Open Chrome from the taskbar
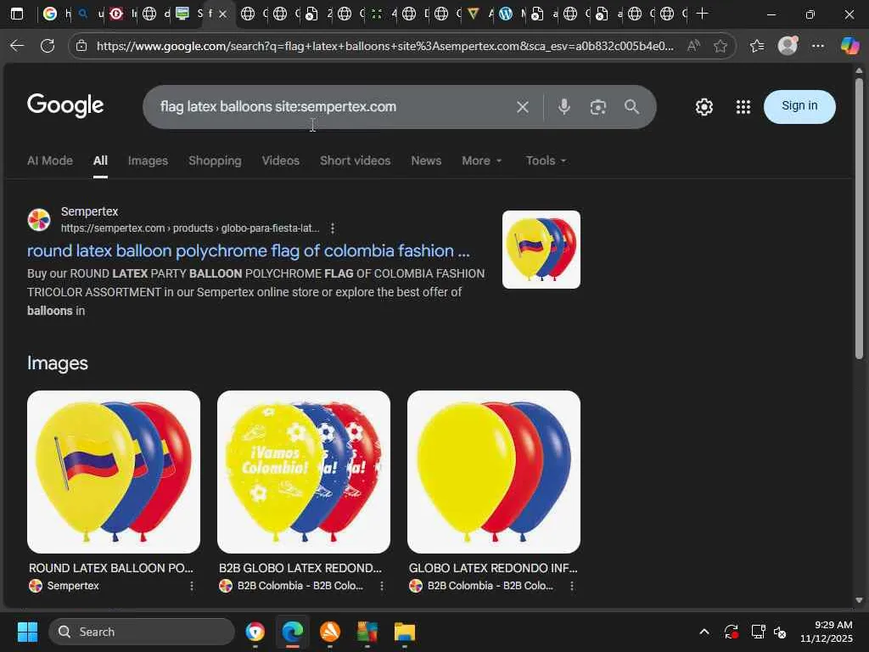 point(255,632)
